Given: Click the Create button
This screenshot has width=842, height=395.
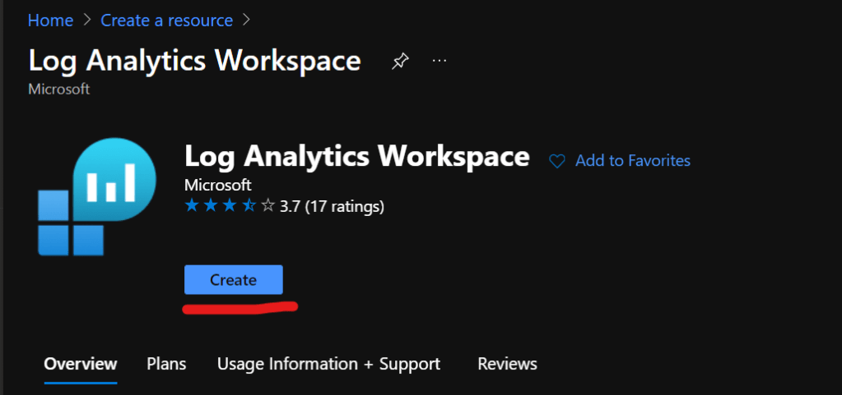Looking at the screenshot, I should point(234,280).
